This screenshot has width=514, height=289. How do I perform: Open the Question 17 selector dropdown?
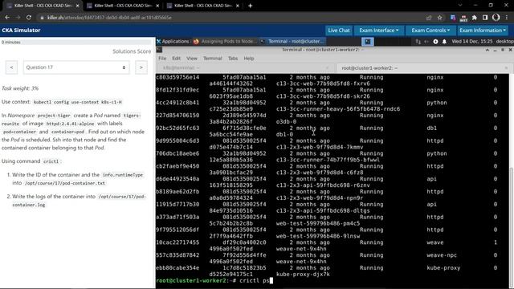(76, 67)
